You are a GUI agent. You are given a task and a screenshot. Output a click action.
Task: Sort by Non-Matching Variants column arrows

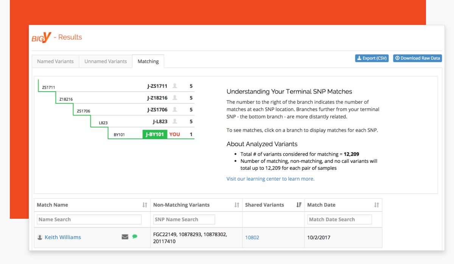237,205
